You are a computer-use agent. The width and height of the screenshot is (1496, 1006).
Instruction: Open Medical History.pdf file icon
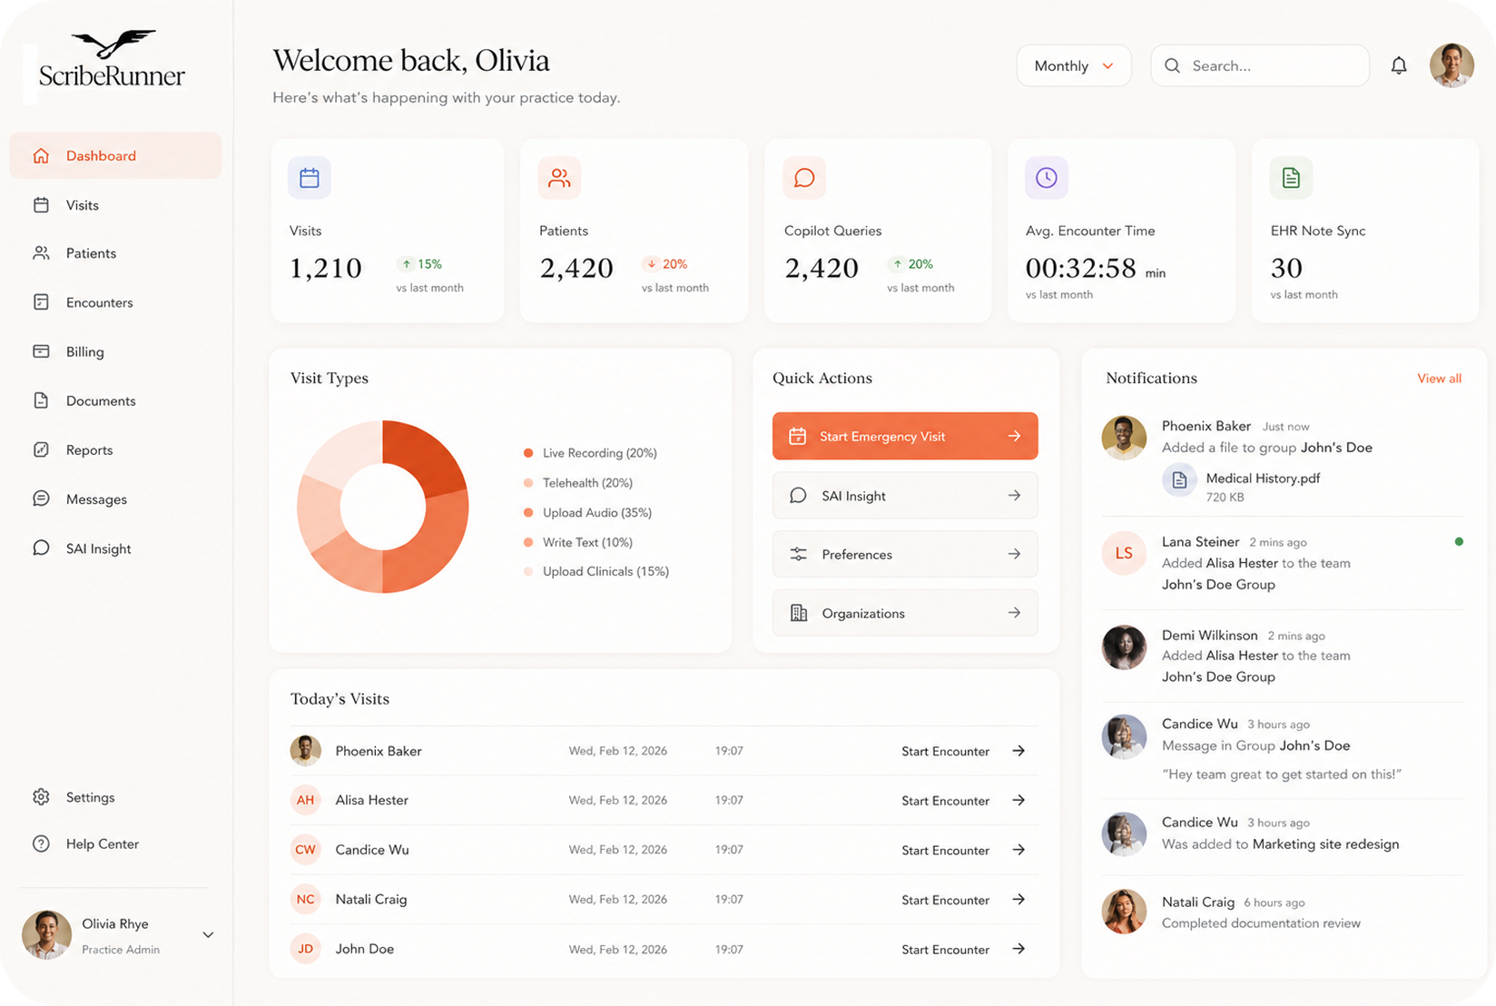tap(1179, 480)
